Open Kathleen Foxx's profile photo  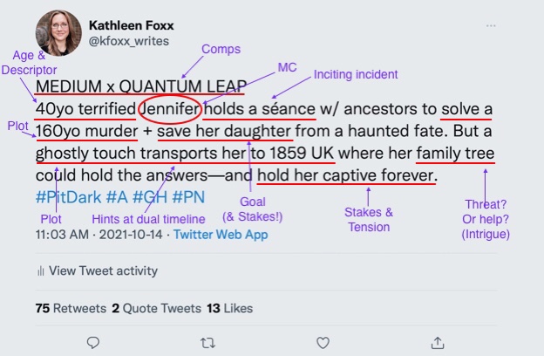(x=58, y=32)
